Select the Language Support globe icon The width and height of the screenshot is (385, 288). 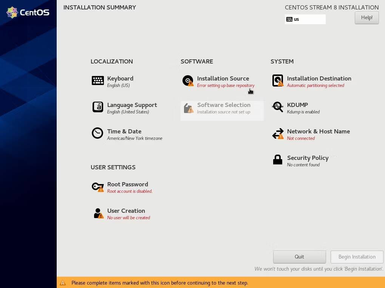(97, 107)
